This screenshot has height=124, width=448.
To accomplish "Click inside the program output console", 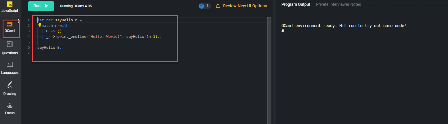I will pyautogui.click(x=361, y=72).
